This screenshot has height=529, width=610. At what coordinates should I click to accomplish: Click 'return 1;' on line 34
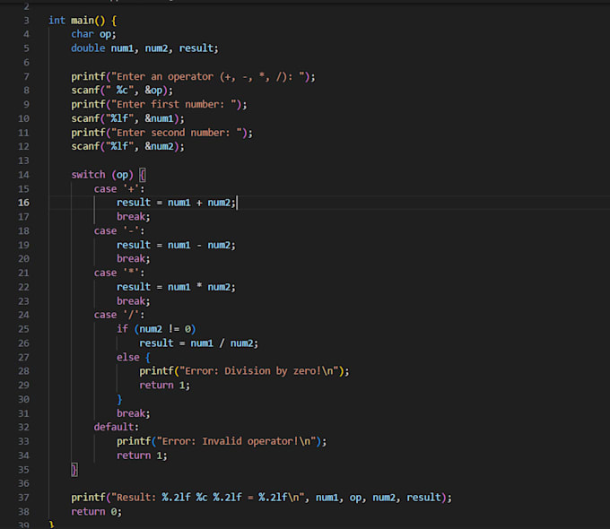click(142, 455)
